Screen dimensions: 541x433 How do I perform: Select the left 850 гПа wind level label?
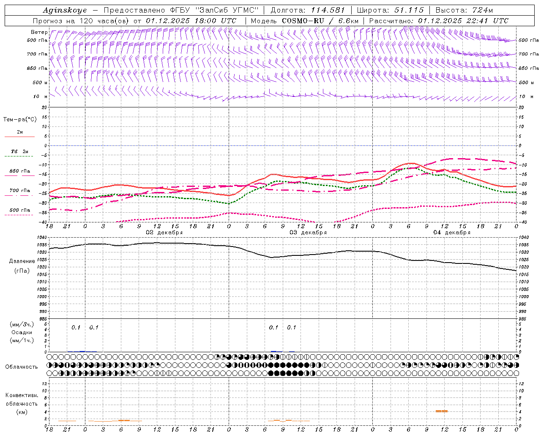click(x=37, y=68)
